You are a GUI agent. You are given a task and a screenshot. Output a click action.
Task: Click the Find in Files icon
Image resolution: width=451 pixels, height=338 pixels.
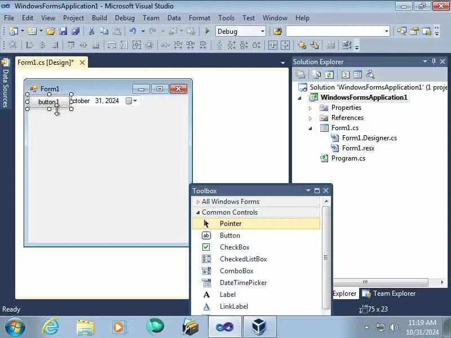tap(278, 31)
